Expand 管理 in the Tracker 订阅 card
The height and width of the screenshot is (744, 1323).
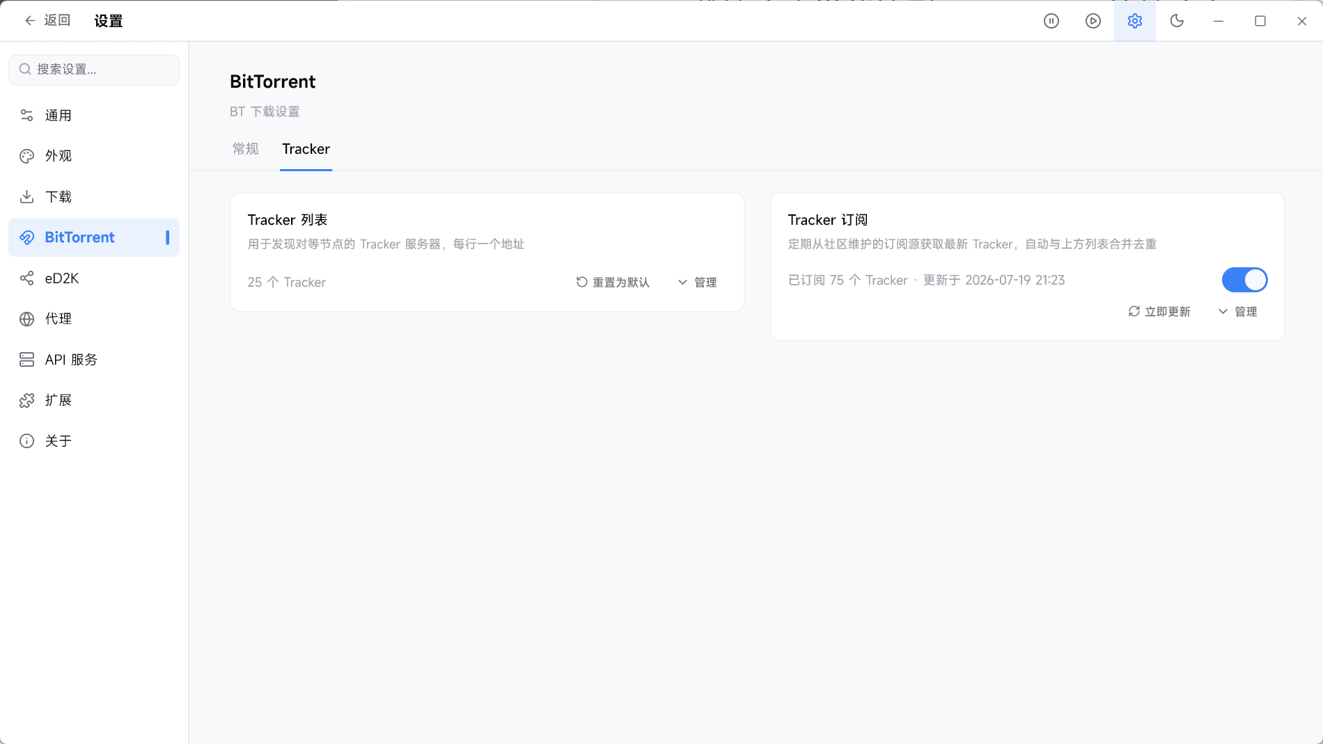coord(1237,311)
